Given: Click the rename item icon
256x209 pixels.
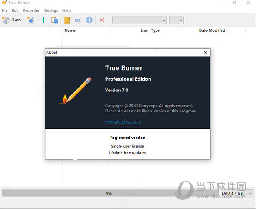Looking at the screenshot, I should pos(78,20).
